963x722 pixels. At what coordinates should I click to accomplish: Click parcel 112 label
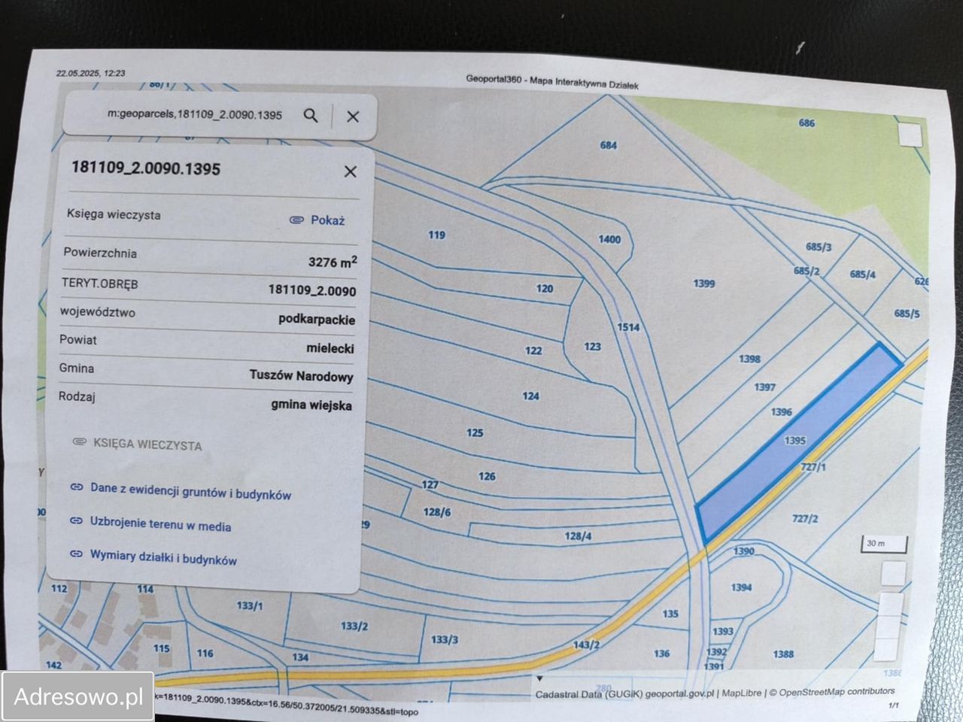coord(59,588)
